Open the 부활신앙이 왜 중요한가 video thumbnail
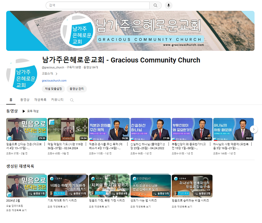 pyautogui.click(x=192, y=129)
